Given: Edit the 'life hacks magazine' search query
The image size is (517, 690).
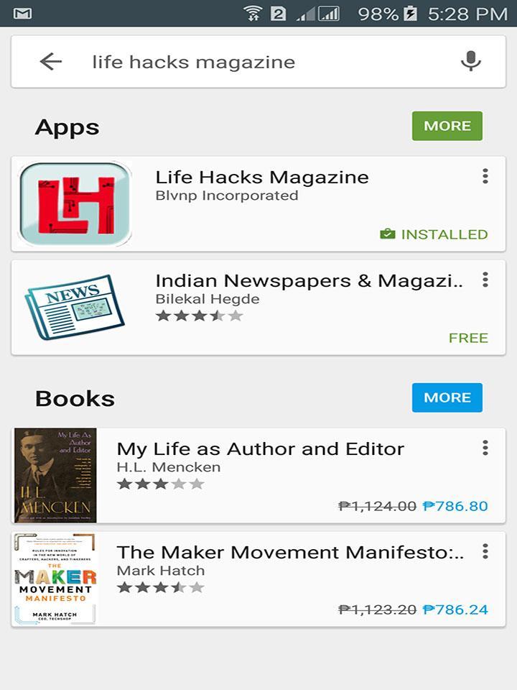Looking at the screenshot, I should click(193, 62).
